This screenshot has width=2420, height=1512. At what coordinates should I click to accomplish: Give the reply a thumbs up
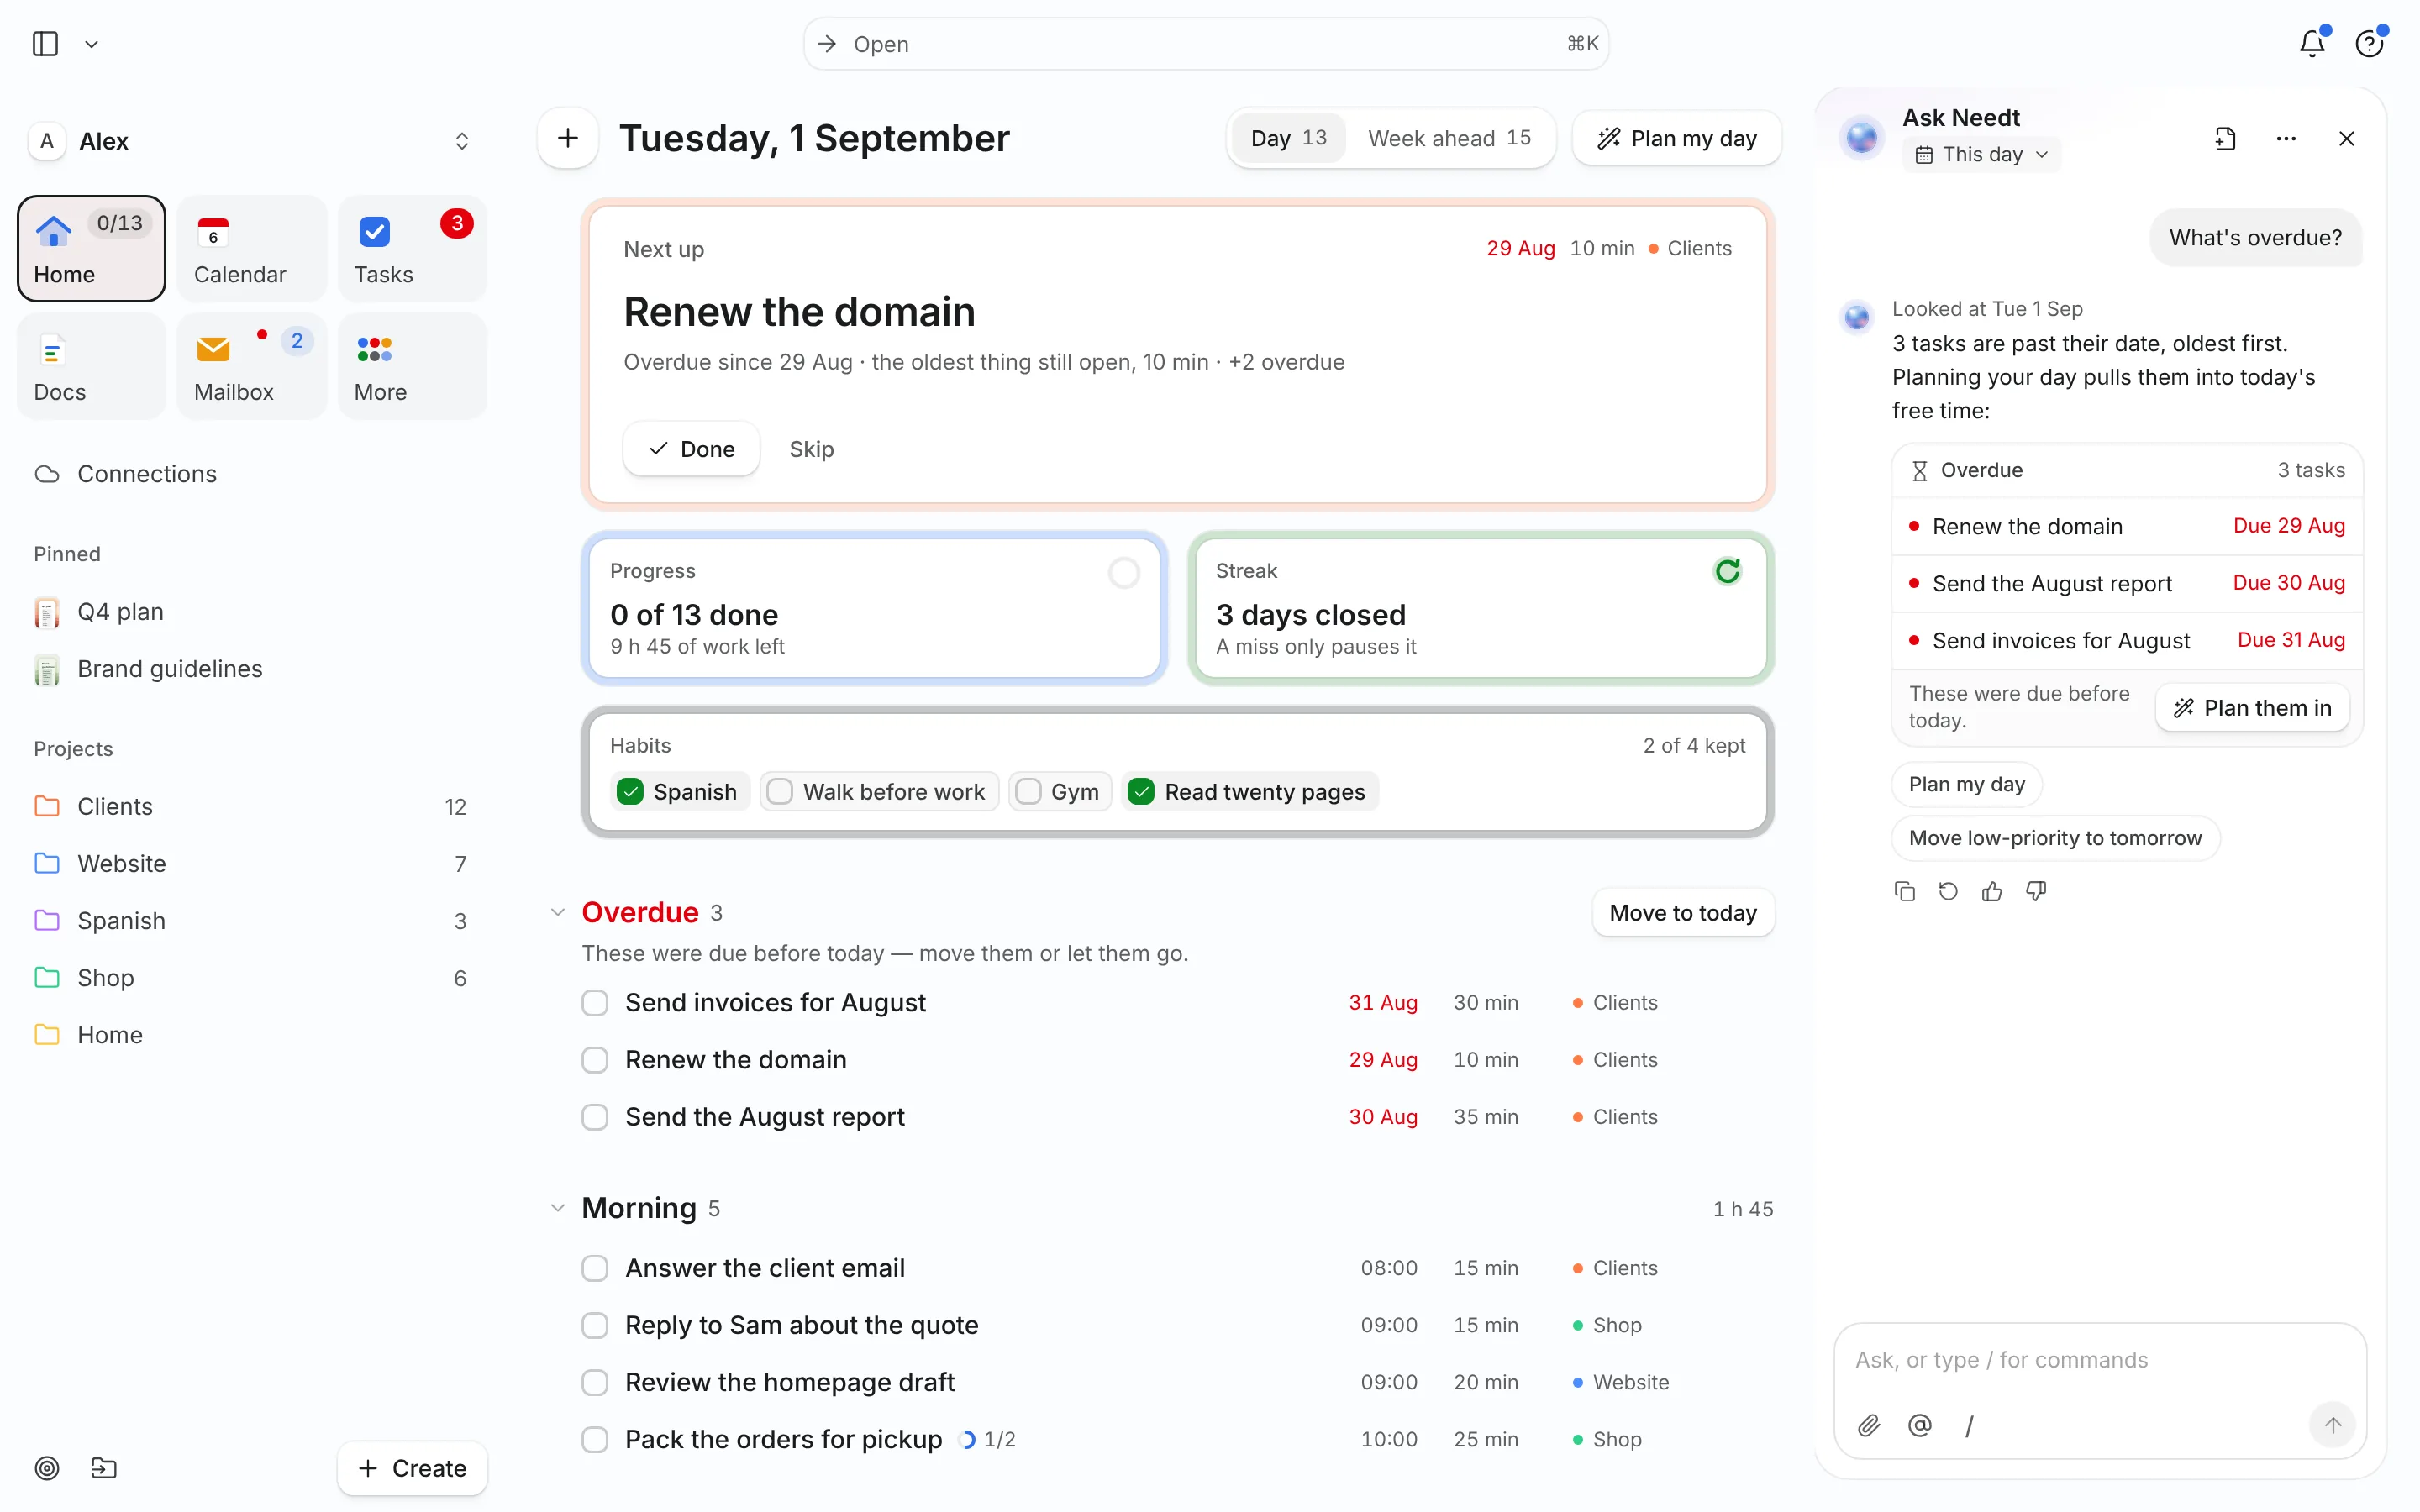[1992, 891]
